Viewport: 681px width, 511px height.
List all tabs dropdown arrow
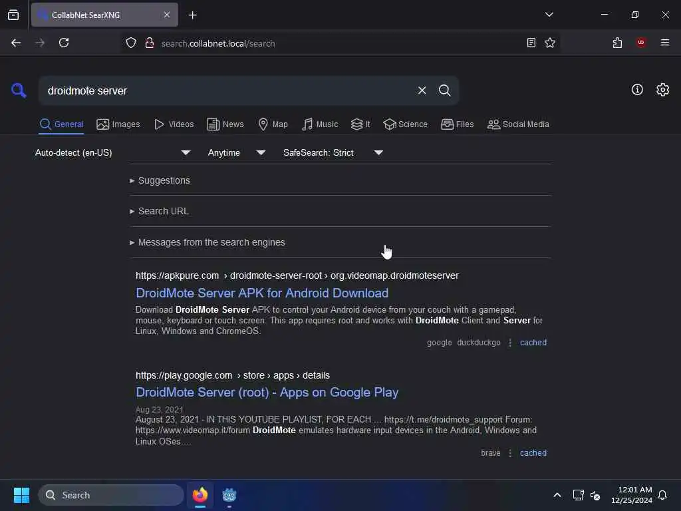tap(549, 15)
